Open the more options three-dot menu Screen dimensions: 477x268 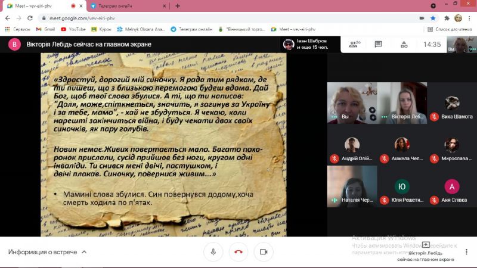tap(466, 252)
